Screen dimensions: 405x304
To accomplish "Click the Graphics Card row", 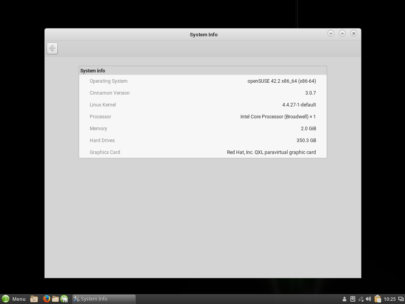I will pos(202,152).
